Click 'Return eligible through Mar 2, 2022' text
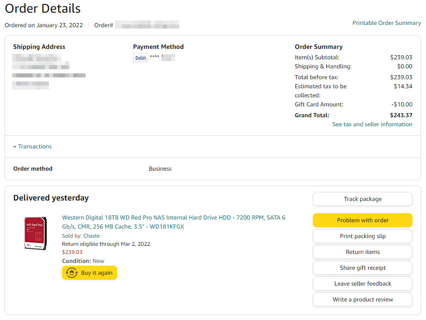The image size is (426, 320). [x=106, y=244]
